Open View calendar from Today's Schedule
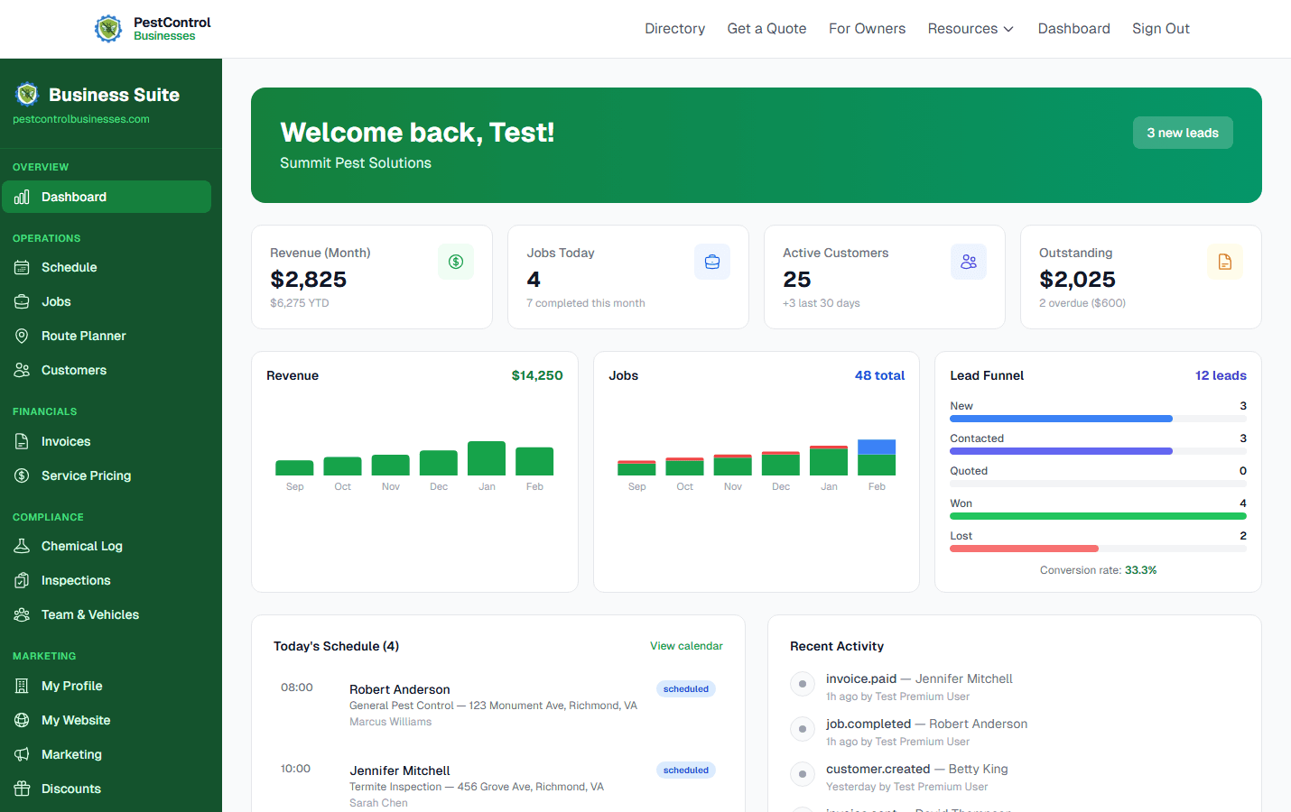This screenshot has height=812, width=1291. click(686, 646)
